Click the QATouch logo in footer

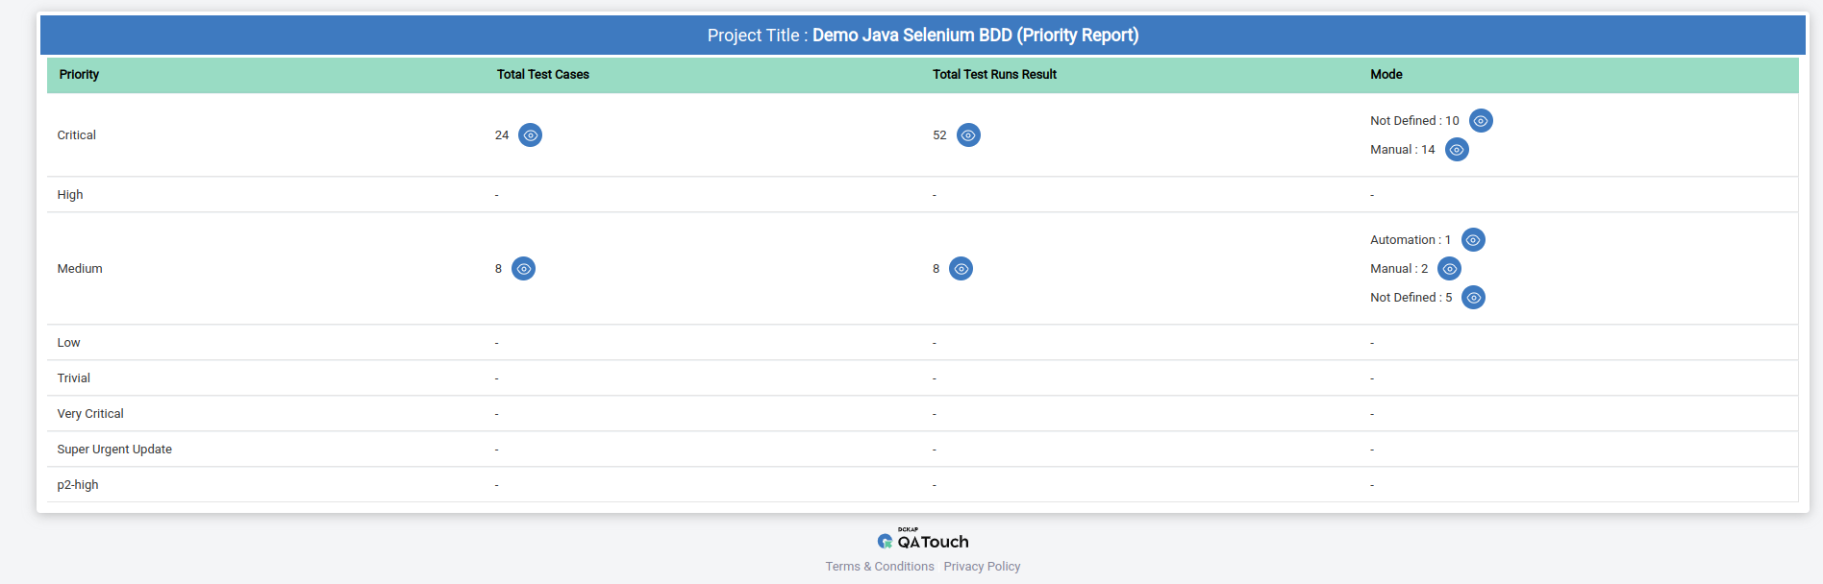tap(923, 541)
